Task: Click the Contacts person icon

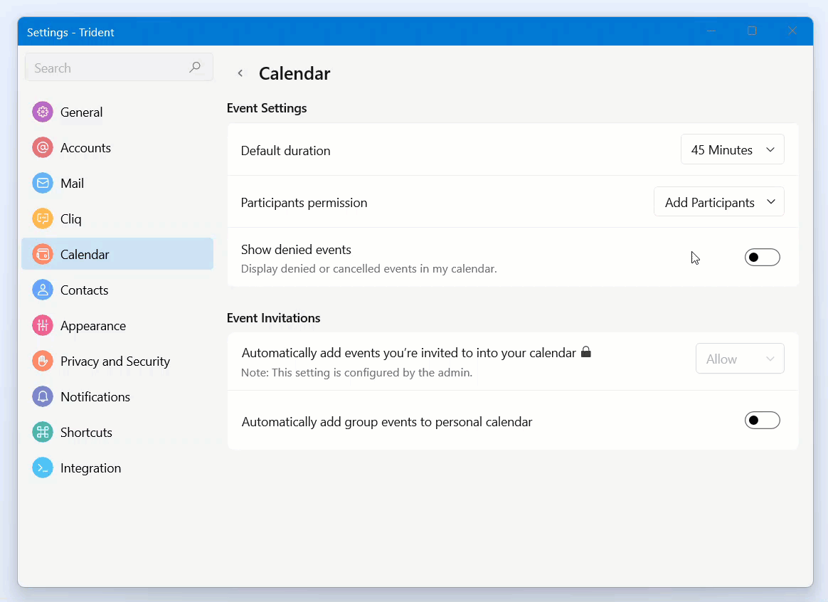Action: (x=43, y=290)
